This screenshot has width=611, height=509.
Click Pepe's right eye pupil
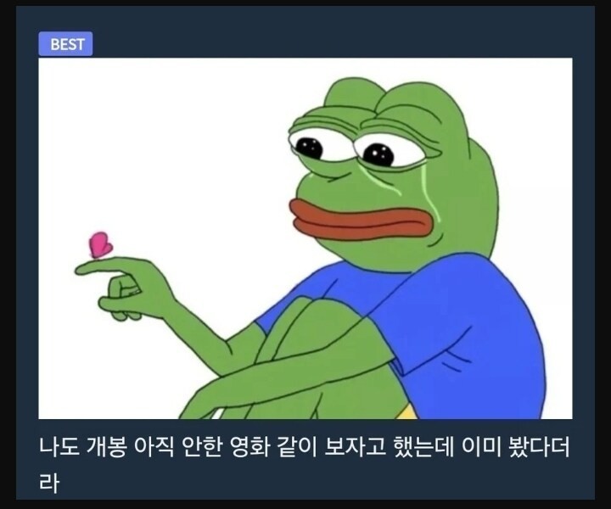tap(378, 154)
